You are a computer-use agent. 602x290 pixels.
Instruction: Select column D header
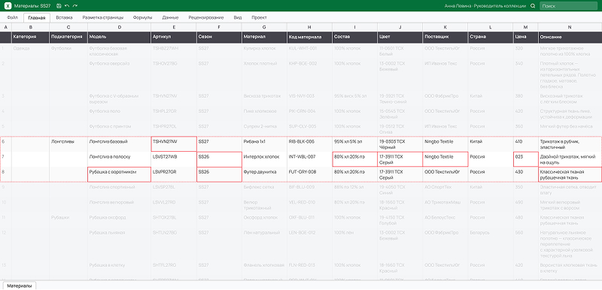[120, 27]
